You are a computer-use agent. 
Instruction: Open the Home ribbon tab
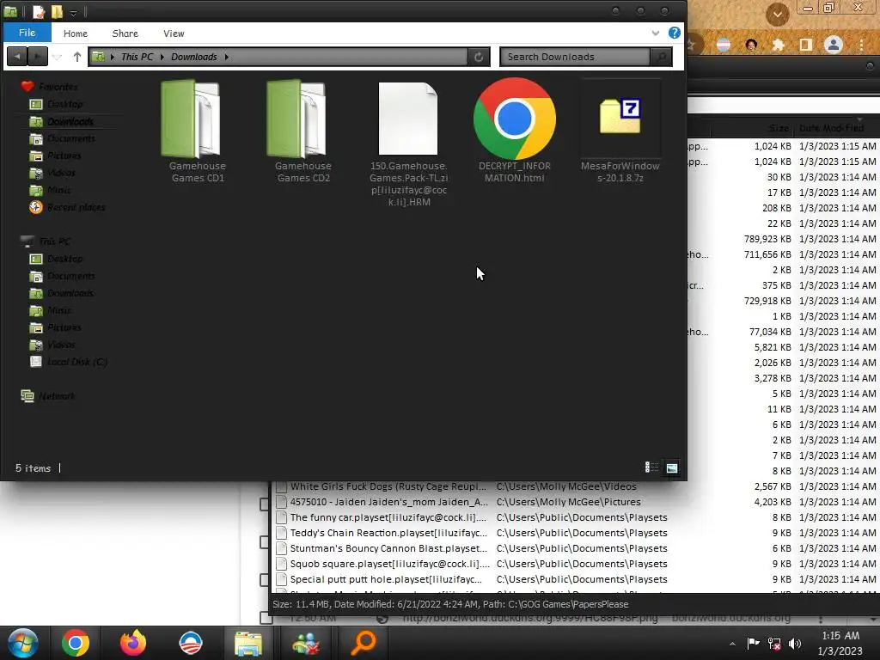(76, 34)
